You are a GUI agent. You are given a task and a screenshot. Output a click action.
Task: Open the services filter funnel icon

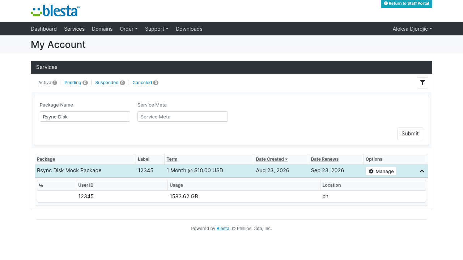tap(422, 83)
